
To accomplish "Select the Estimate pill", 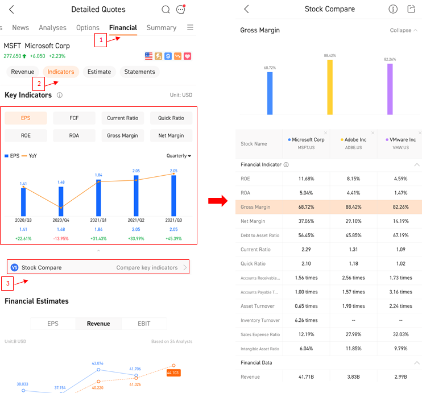I will [100, 72].
